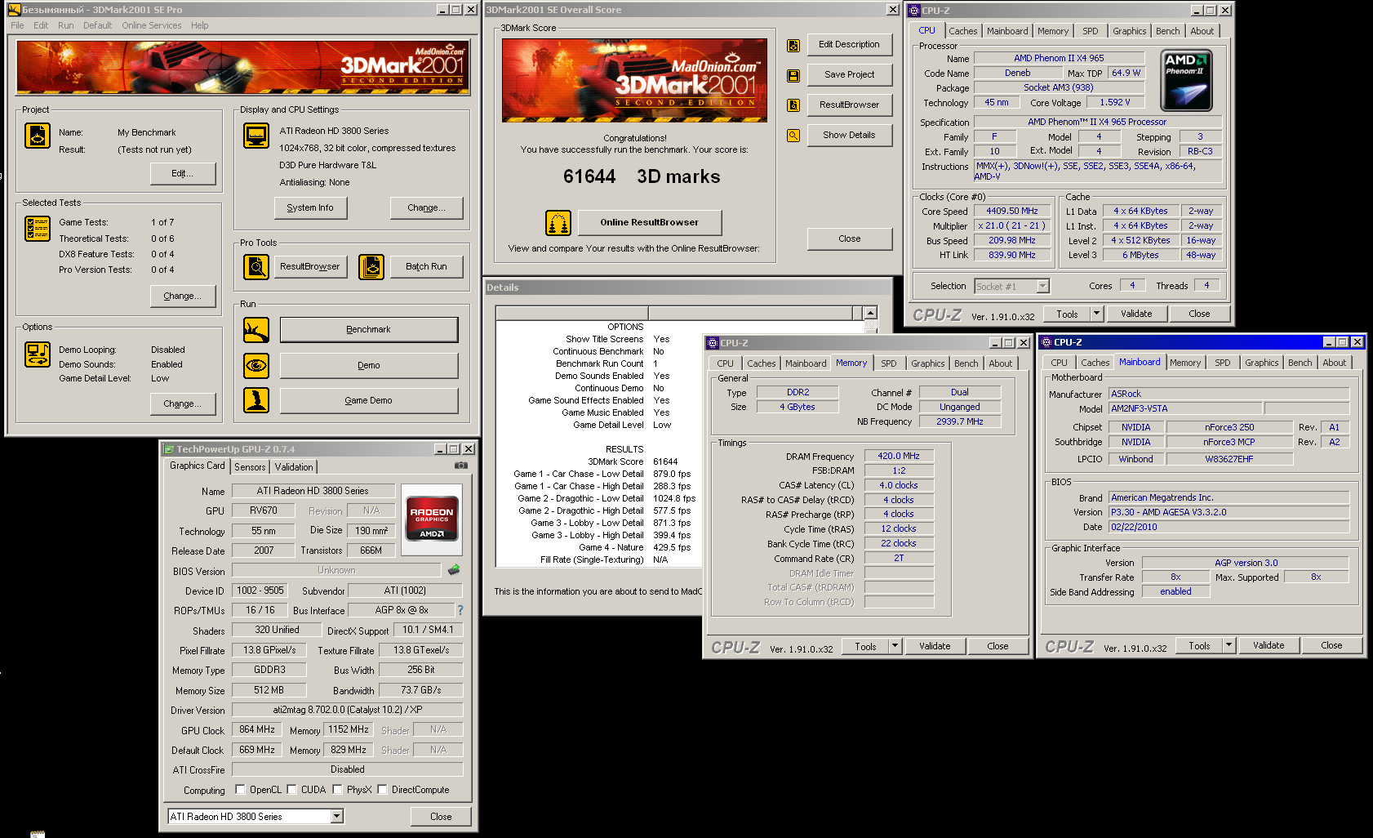This screenshot has width=1373, height=838.
Task: Click the Demo eye icon
Action: (256, 365)
